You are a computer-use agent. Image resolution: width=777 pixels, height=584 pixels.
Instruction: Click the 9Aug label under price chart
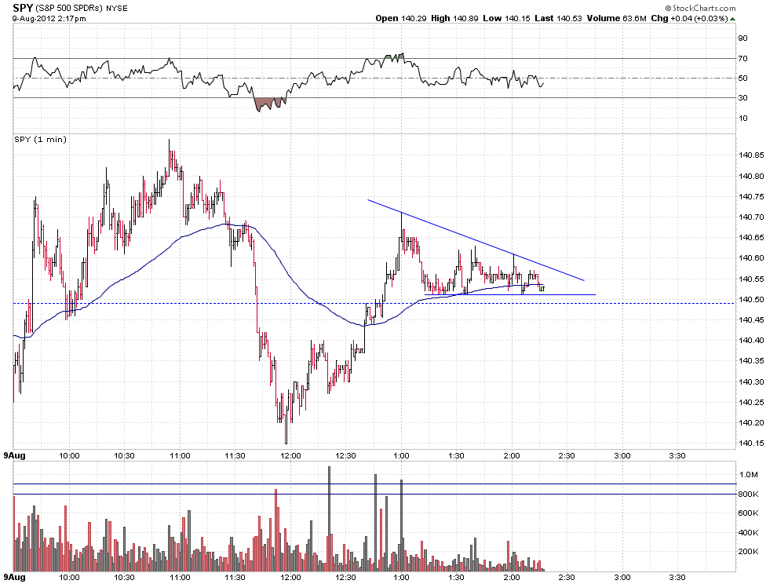tap(14, 454)
